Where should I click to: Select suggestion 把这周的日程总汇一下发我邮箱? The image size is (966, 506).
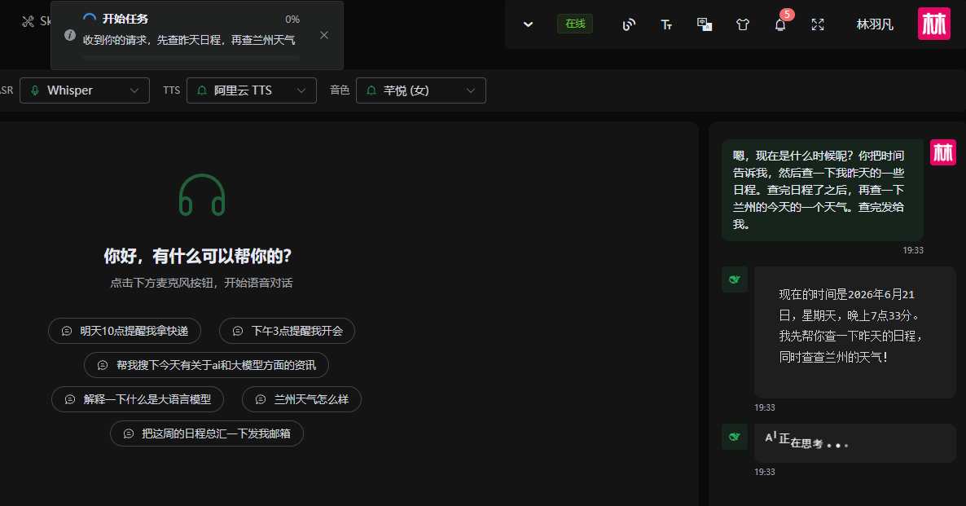pos(206,434)
